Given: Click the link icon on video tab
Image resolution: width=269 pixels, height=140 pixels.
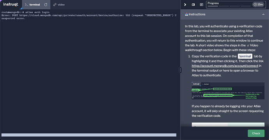Looking at the screenshot, I should (x=55, y=5).
